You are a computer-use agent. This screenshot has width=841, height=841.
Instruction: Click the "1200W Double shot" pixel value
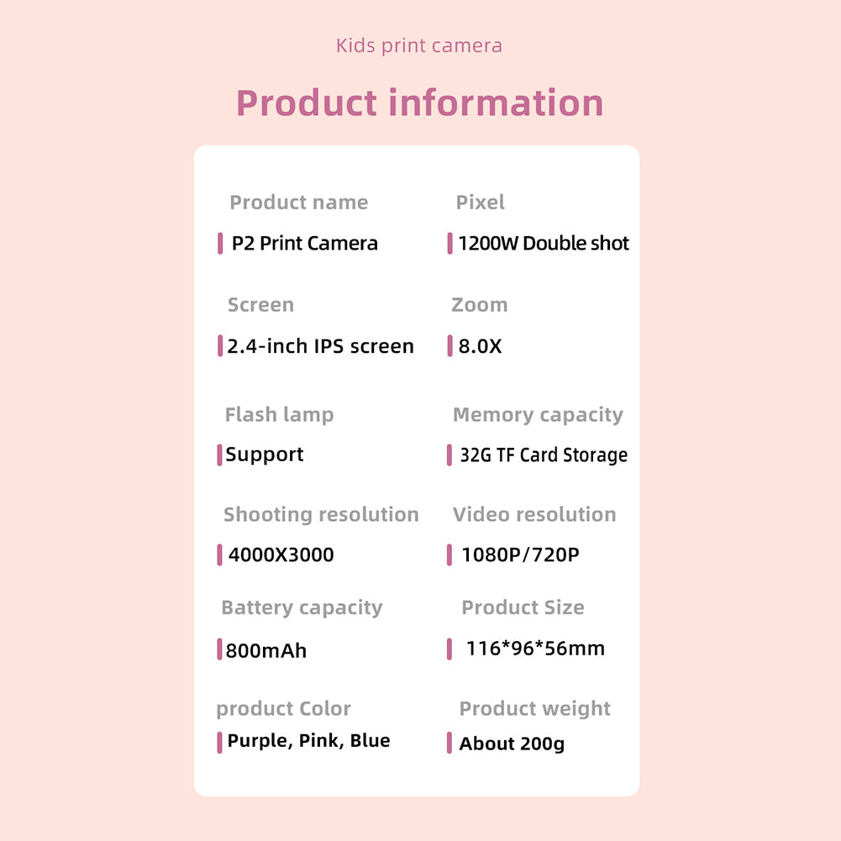544,244
